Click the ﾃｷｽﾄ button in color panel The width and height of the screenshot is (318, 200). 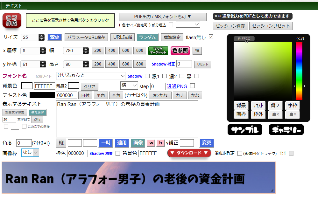[258, 106]
